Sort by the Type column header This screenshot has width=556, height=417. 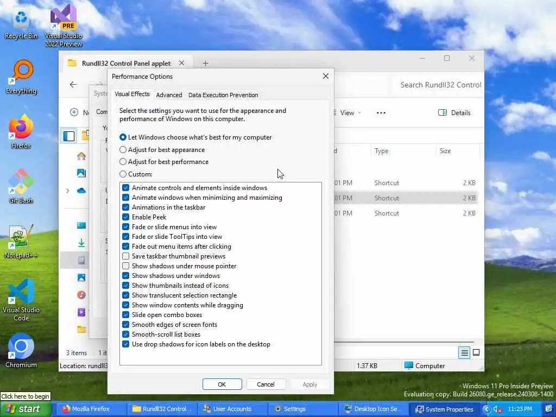[x=403, y=151]
